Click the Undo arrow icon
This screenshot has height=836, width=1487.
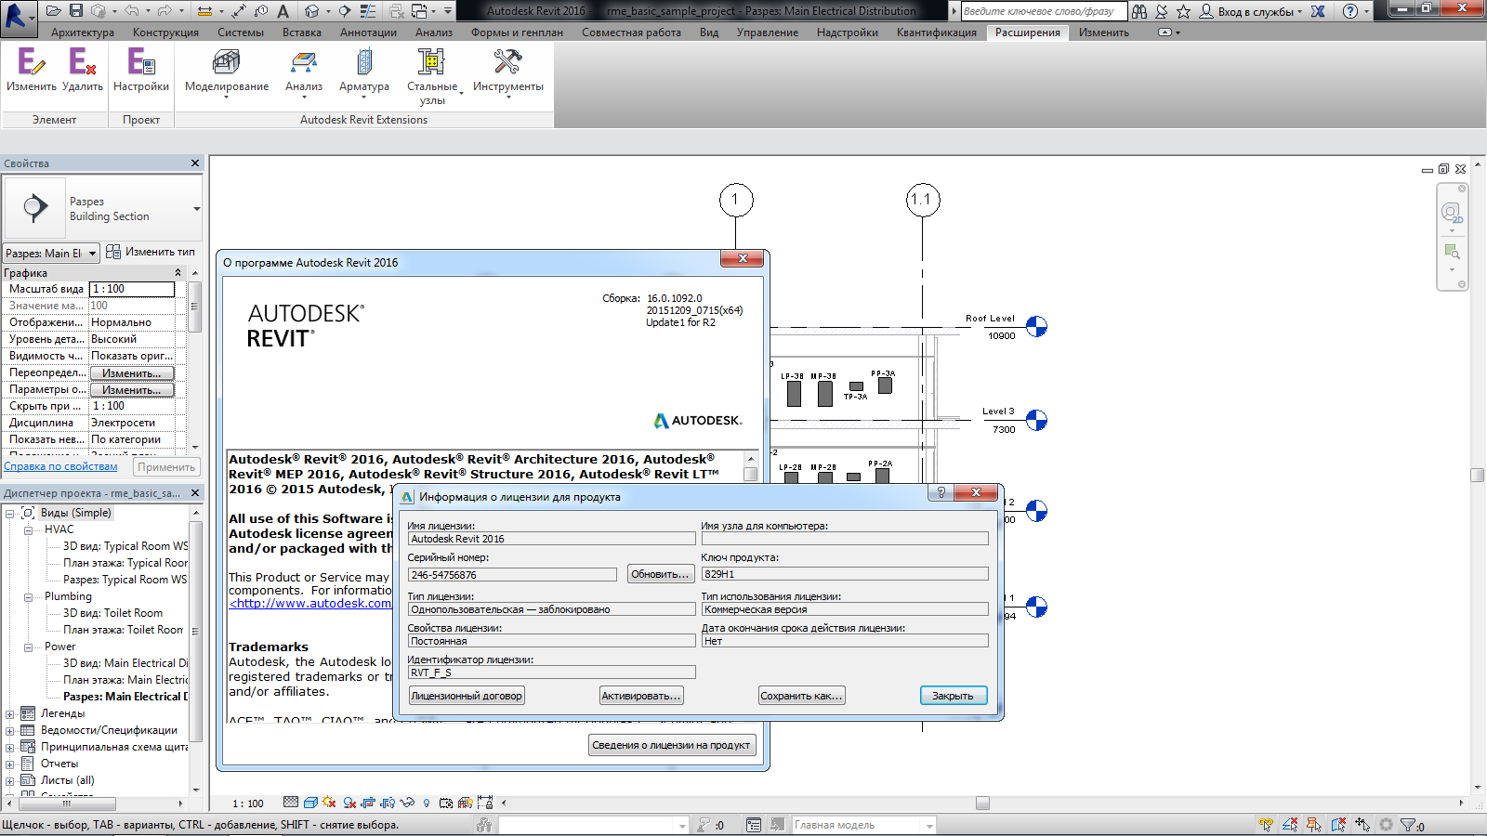pyautogui.click(x=131, y=11)
